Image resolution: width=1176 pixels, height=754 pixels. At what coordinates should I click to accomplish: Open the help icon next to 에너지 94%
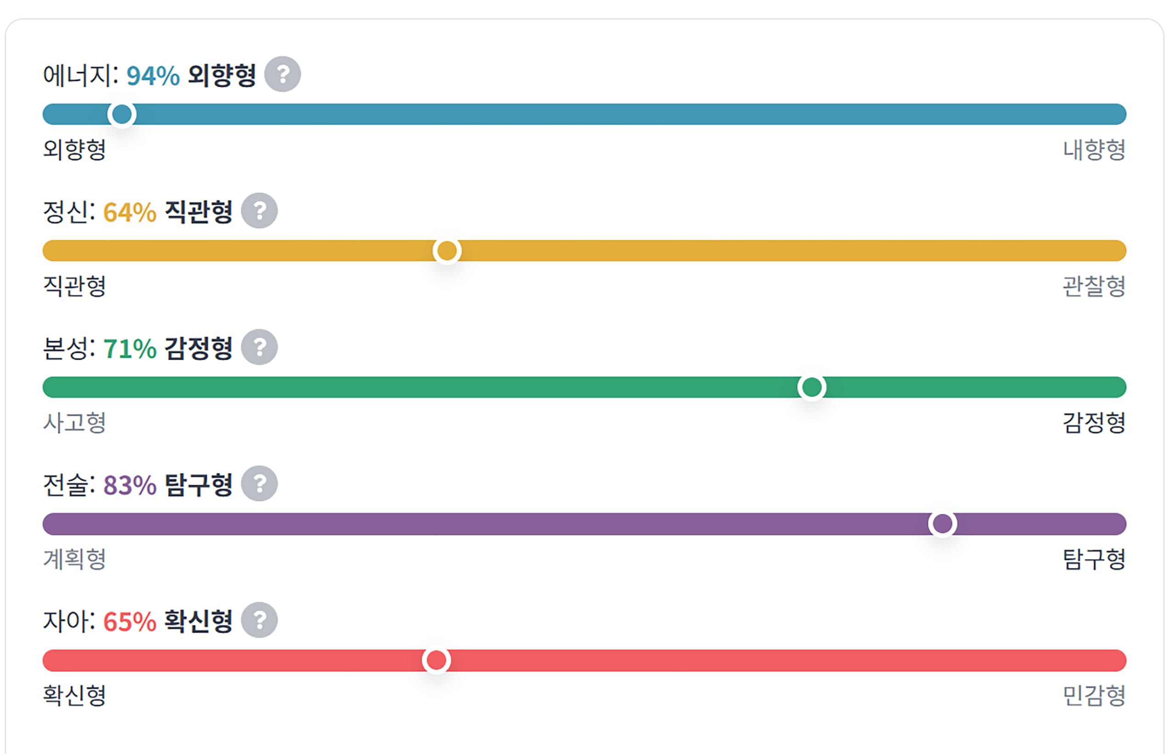click(x=282, y=74)
